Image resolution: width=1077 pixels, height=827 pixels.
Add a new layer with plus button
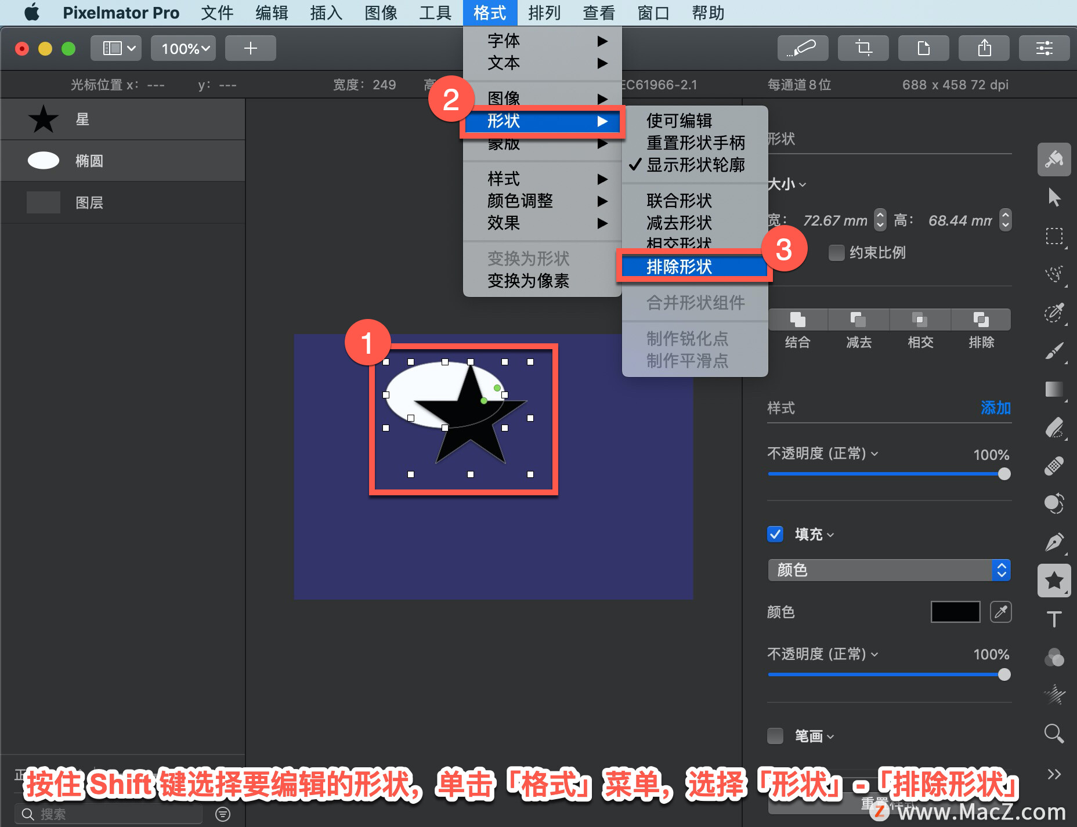point(251,48)
